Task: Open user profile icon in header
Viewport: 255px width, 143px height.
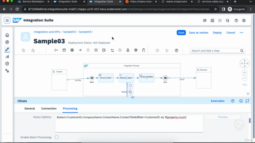Action: pyautogui.click(x=244, y=20)
